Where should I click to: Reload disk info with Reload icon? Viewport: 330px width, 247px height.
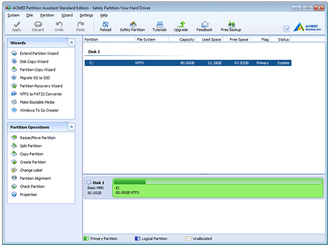point(105,24)
